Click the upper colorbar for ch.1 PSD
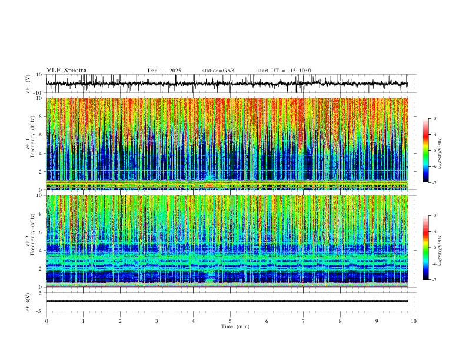The height and width of the screenshot is (360, 466). pyautogui.click(x=425, y=151)
